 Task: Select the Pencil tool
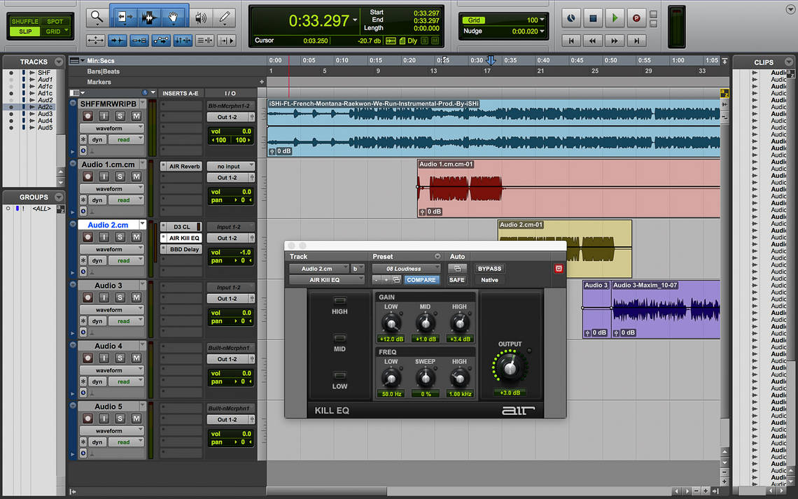click(225, 17)
